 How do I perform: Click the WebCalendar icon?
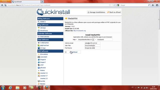click(x=39, y=37)
